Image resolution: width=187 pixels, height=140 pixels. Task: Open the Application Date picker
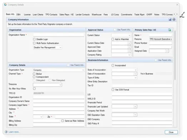click(129, 51)
